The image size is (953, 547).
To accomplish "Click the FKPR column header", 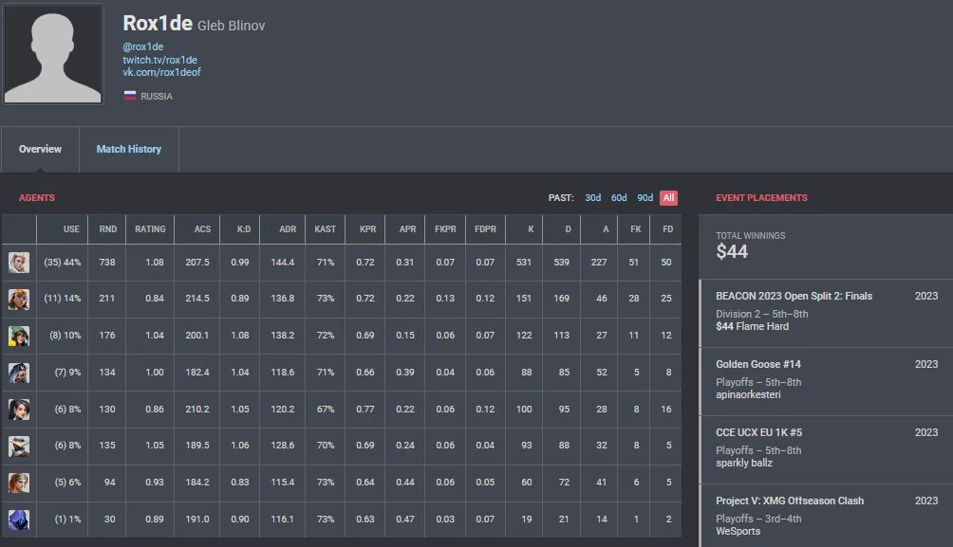I will coord(445,229).
